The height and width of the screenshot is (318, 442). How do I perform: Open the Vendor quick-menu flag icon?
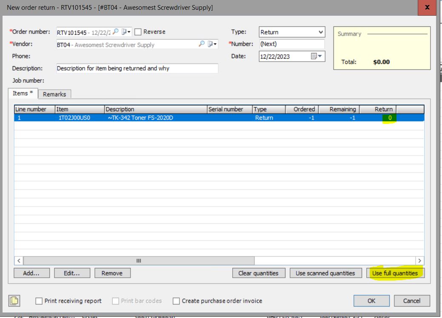212,44
